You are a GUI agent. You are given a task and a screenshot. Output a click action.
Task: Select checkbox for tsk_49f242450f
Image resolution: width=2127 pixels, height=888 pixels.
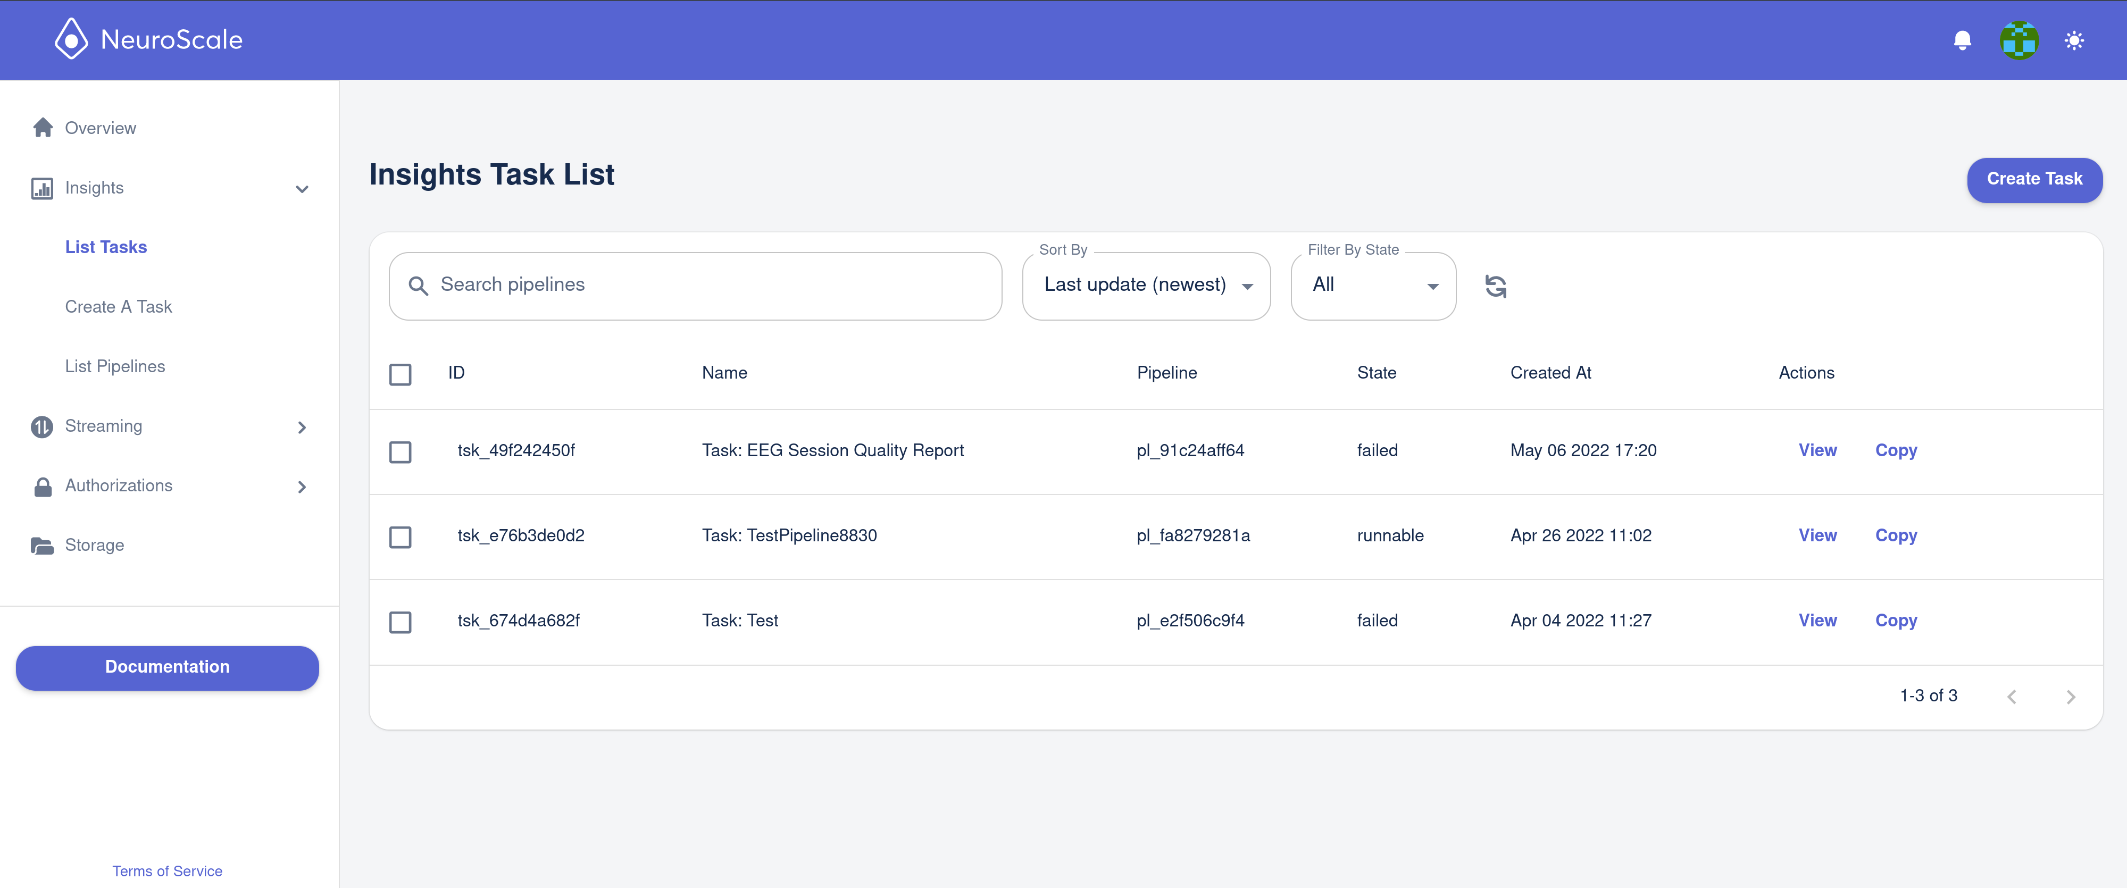(x=401, y=451)
